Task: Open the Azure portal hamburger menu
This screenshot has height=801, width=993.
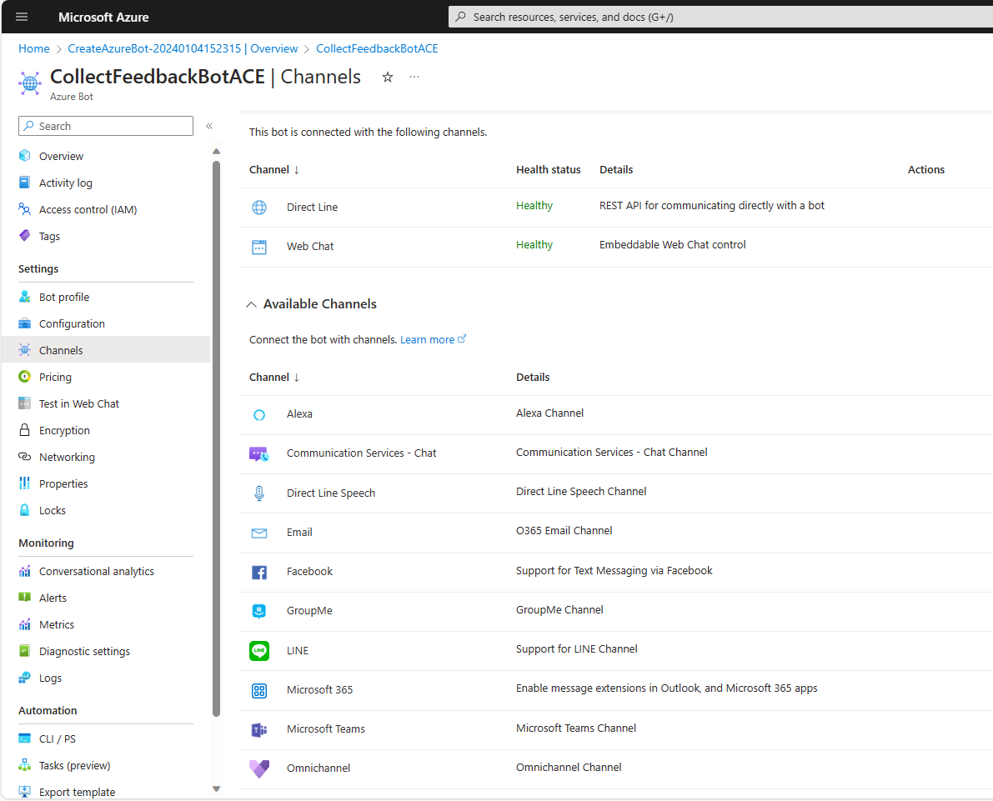Action: pos(22,18)
